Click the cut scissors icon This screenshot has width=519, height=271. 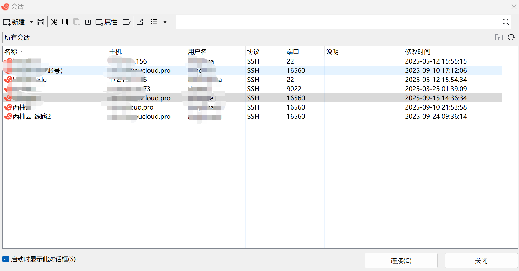click(x=54, y=22)
